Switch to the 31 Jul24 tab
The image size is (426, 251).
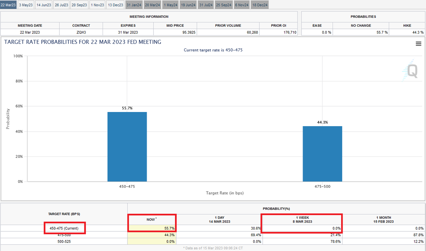pyautogui.click(x=206, y=5)
